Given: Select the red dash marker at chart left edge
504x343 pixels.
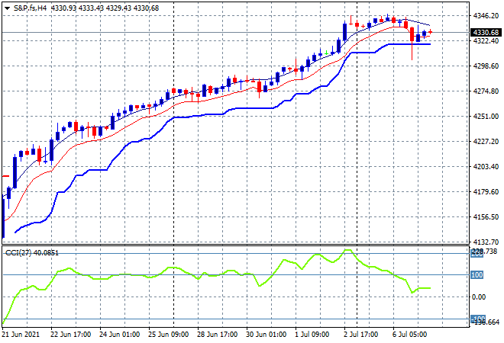Looking at the screenshot, I should coord(6,176).
